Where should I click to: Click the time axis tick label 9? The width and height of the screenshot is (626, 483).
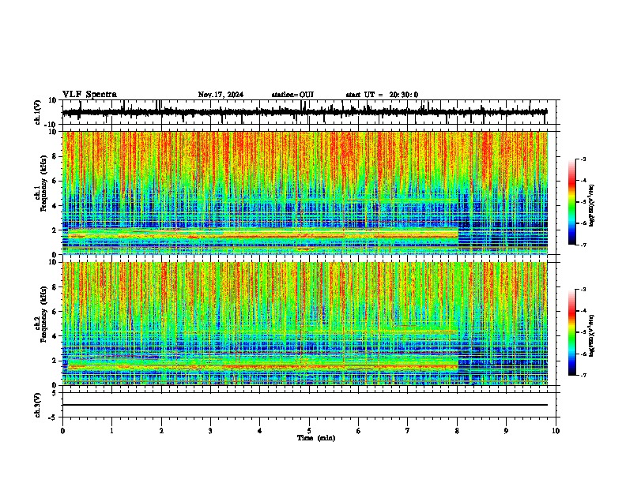click(x=506, y=431)
